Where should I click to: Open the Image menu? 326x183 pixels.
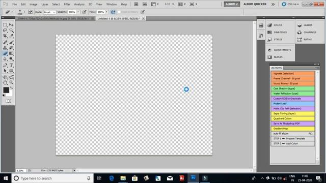(x=33, y=4)
